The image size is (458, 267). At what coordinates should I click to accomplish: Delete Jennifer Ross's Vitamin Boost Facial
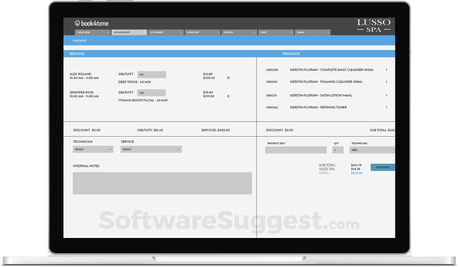click(x=228, y=96)
